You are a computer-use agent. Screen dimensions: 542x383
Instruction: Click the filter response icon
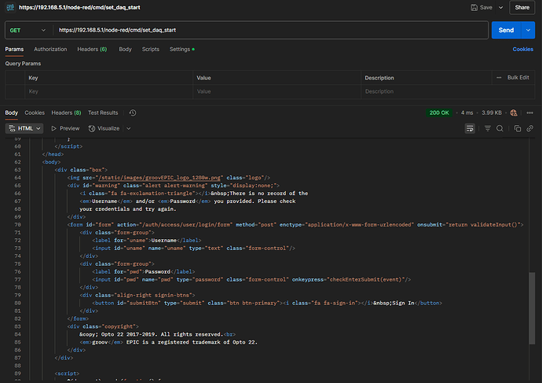(x=487, y=128)
